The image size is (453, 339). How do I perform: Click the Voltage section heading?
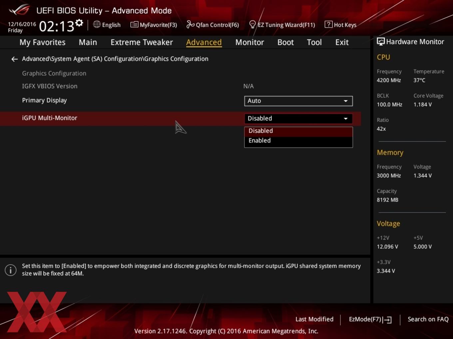388,224
